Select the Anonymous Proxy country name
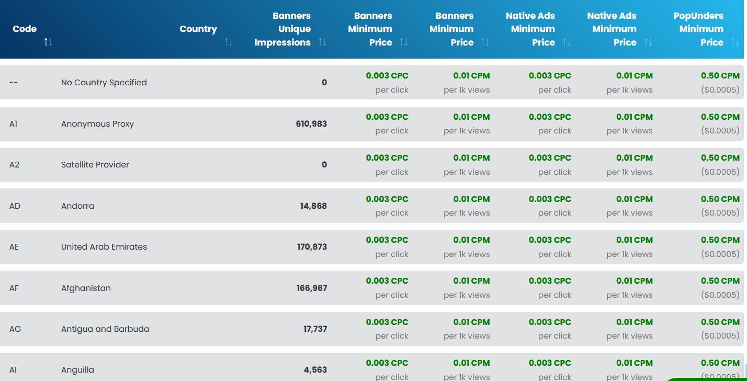The height and width of the screenshot is (381, 747). (x=97, y=124)
